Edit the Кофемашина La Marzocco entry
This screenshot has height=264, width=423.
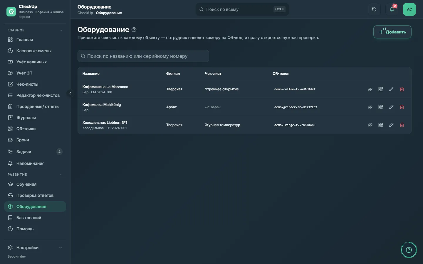click(391, 89)
